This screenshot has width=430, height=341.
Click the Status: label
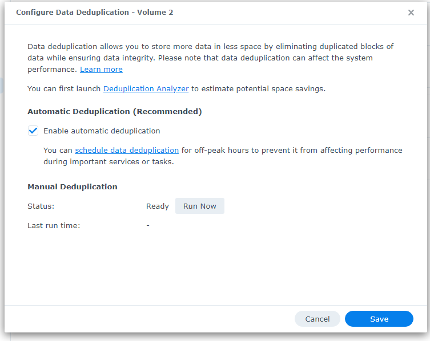[41, 206]
